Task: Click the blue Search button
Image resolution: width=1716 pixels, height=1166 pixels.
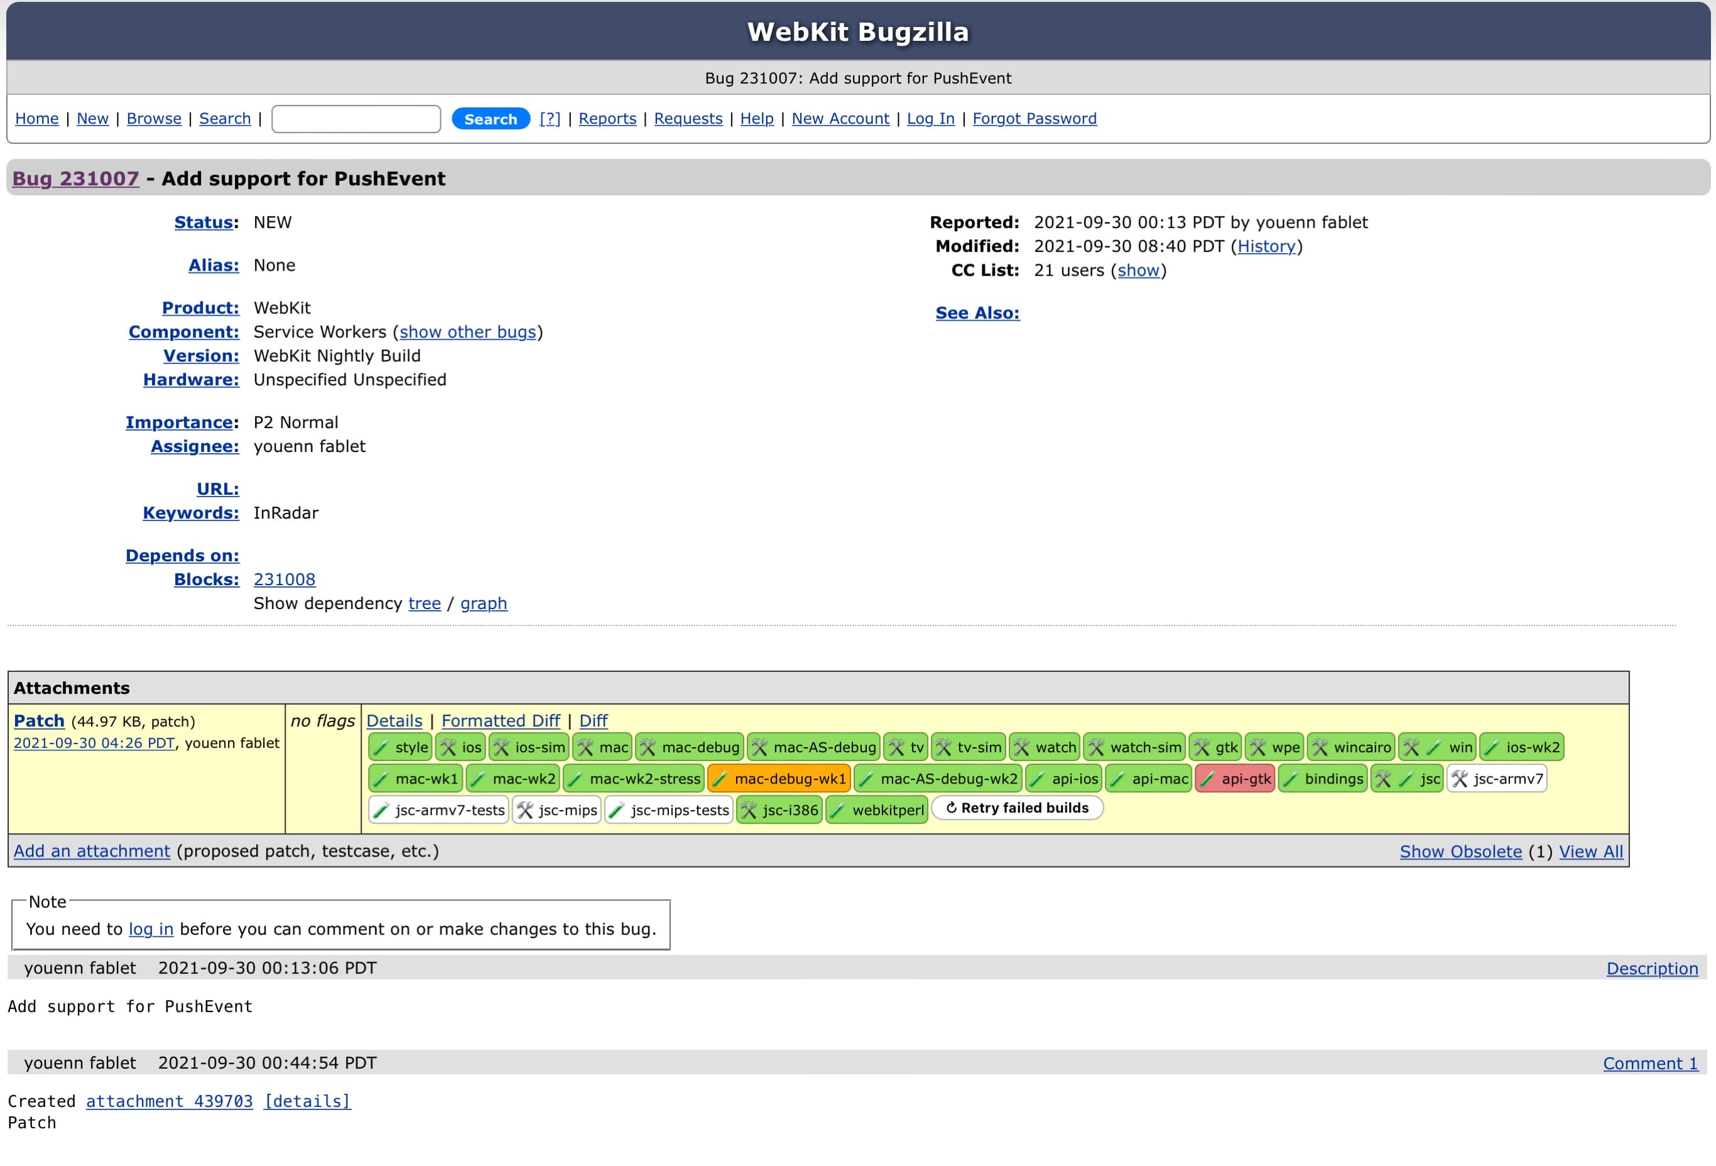Action: tap(491, 119)
